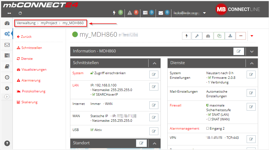The image size is (269, 150).
Task: Toggle SNAT (LAN) checkbox
Action: [209, 114]
